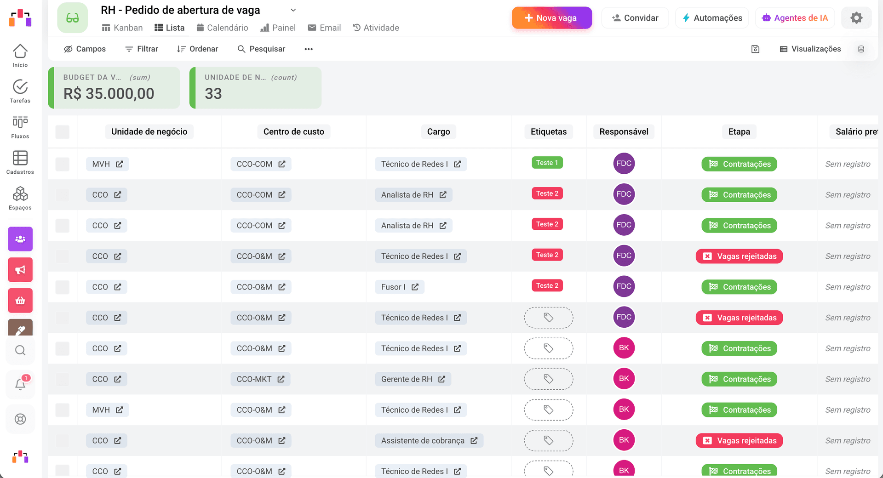The height and width of the screenshot is (478, 883).
Task: Open Tarefas in the sidebar
Action: point(20,91)
